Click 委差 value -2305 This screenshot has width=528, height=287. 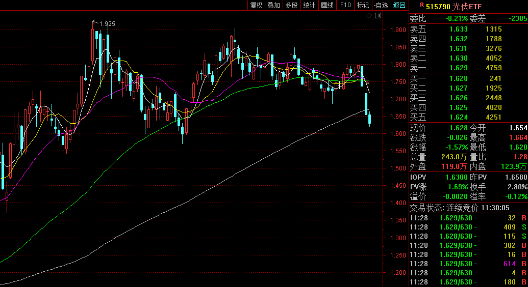click(x=518, y=18)
